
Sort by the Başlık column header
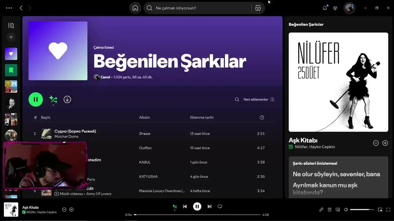pos(46,117)
